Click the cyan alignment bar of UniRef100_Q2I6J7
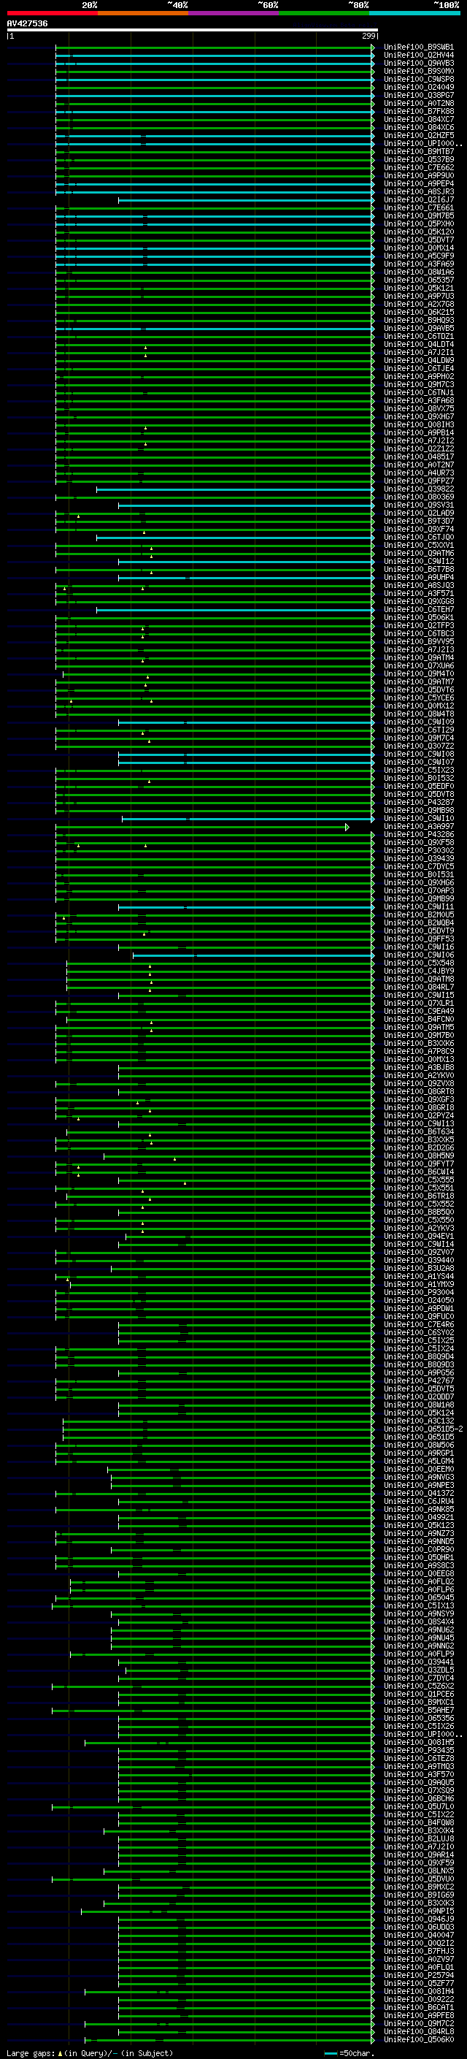The image size is (467, 2059). click(246, 200)
